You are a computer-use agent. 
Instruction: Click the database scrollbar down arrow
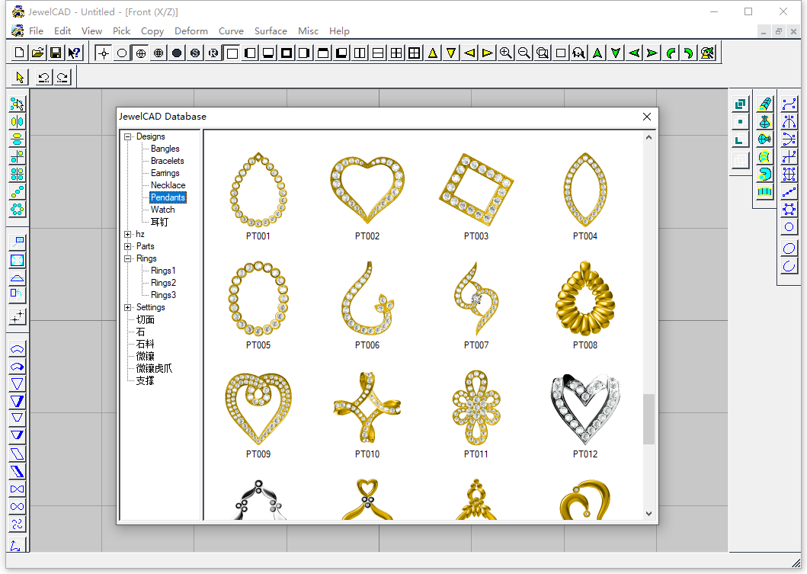click(x=648, y=513)
